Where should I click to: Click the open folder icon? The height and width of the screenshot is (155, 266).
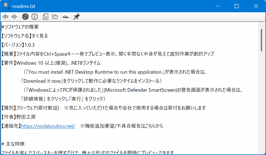pyautogui.click(x=55, y=17)
